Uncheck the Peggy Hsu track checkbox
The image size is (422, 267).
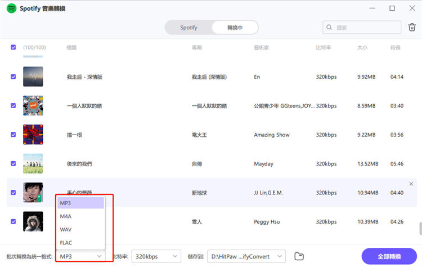pyautogui.click(x=13, y=221)
